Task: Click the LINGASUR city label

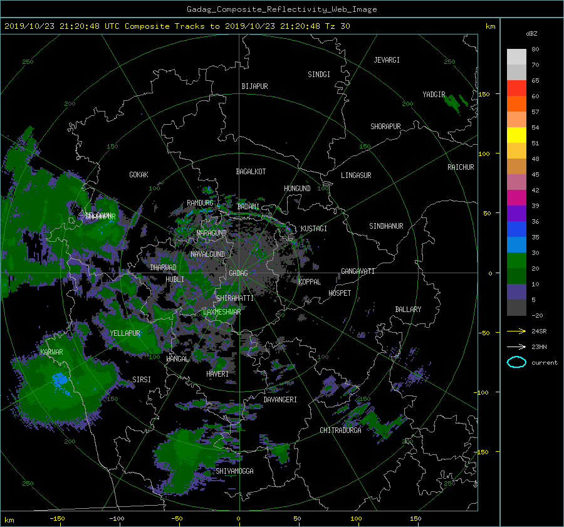Action: [x=356, y=175]
